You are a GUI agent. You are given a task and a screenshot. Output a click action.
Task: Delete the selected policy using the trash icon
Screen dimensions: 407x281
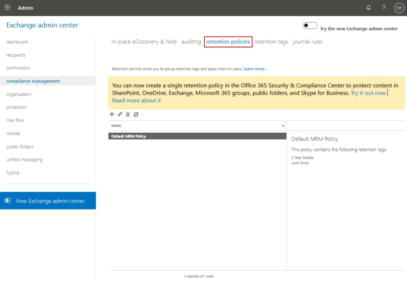click(127, 114)
